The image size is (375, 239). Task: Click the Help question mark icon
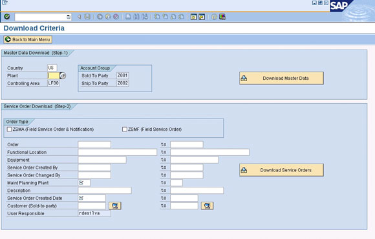[x=214, y=17]
